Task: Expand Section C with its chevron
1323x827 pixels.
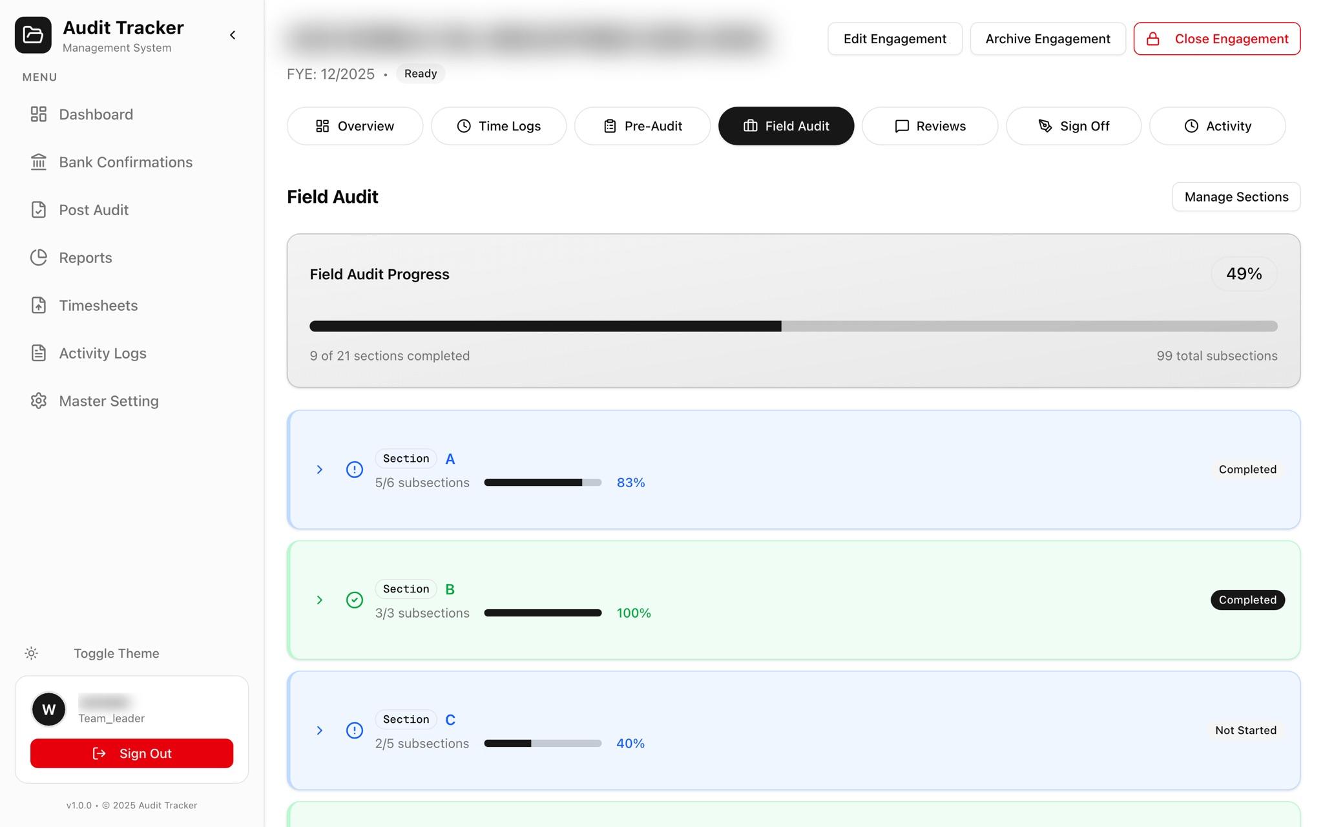Action: pos(319,731)
